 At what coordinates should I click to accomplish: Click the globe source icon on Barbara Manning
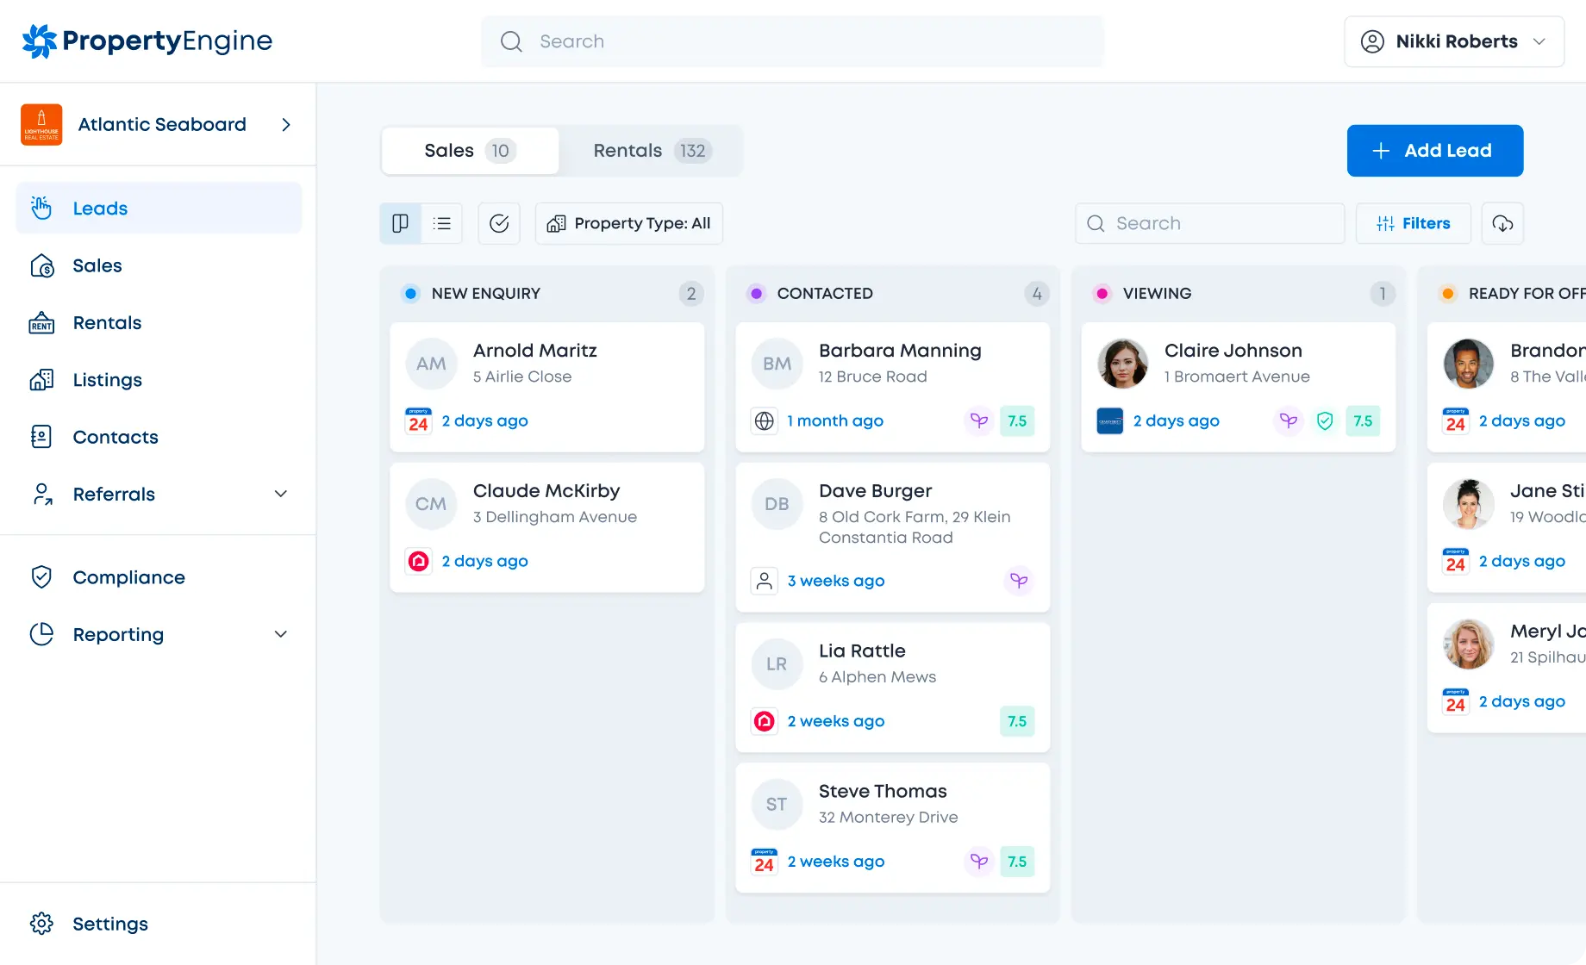coord(765,421)
